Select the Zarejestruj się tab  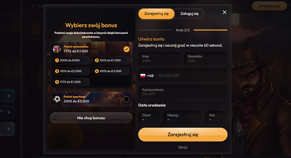pyautogui.click(x=157, y=14)
